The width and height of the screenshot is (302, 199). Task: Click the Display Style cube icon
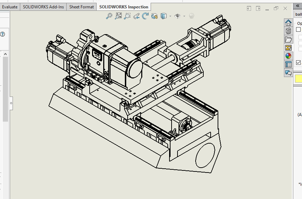pyautogui.click(x=164, y=16)
